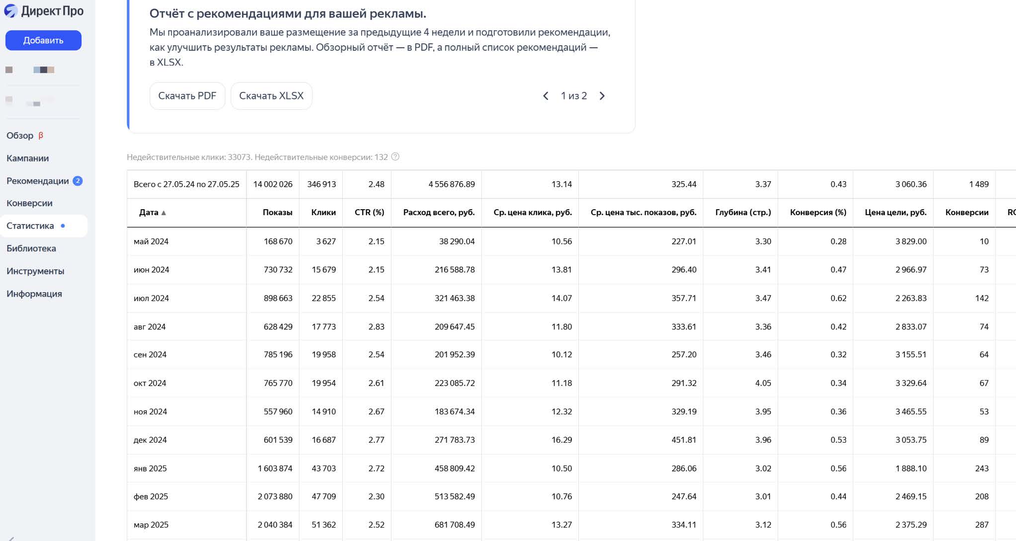Click the Дата sort arrow icon
Image resolution: width=1016 pixels, height=541 pixels.
(x=164, y=213)
